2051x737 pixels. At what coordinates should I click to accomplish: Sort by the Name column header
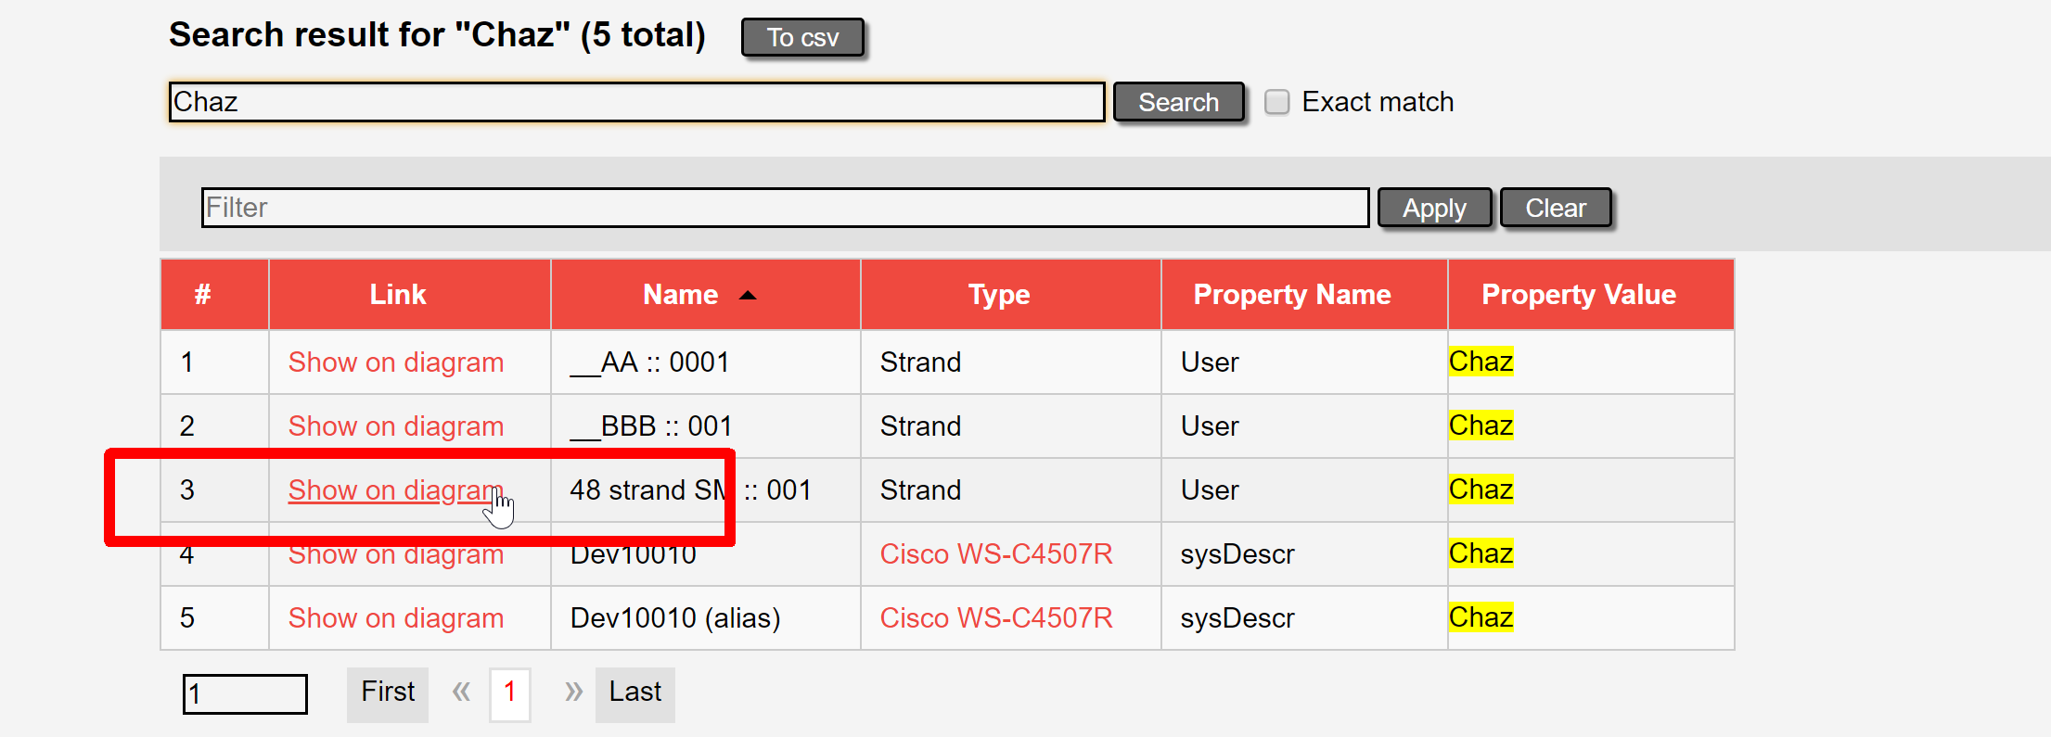[681, 295]
